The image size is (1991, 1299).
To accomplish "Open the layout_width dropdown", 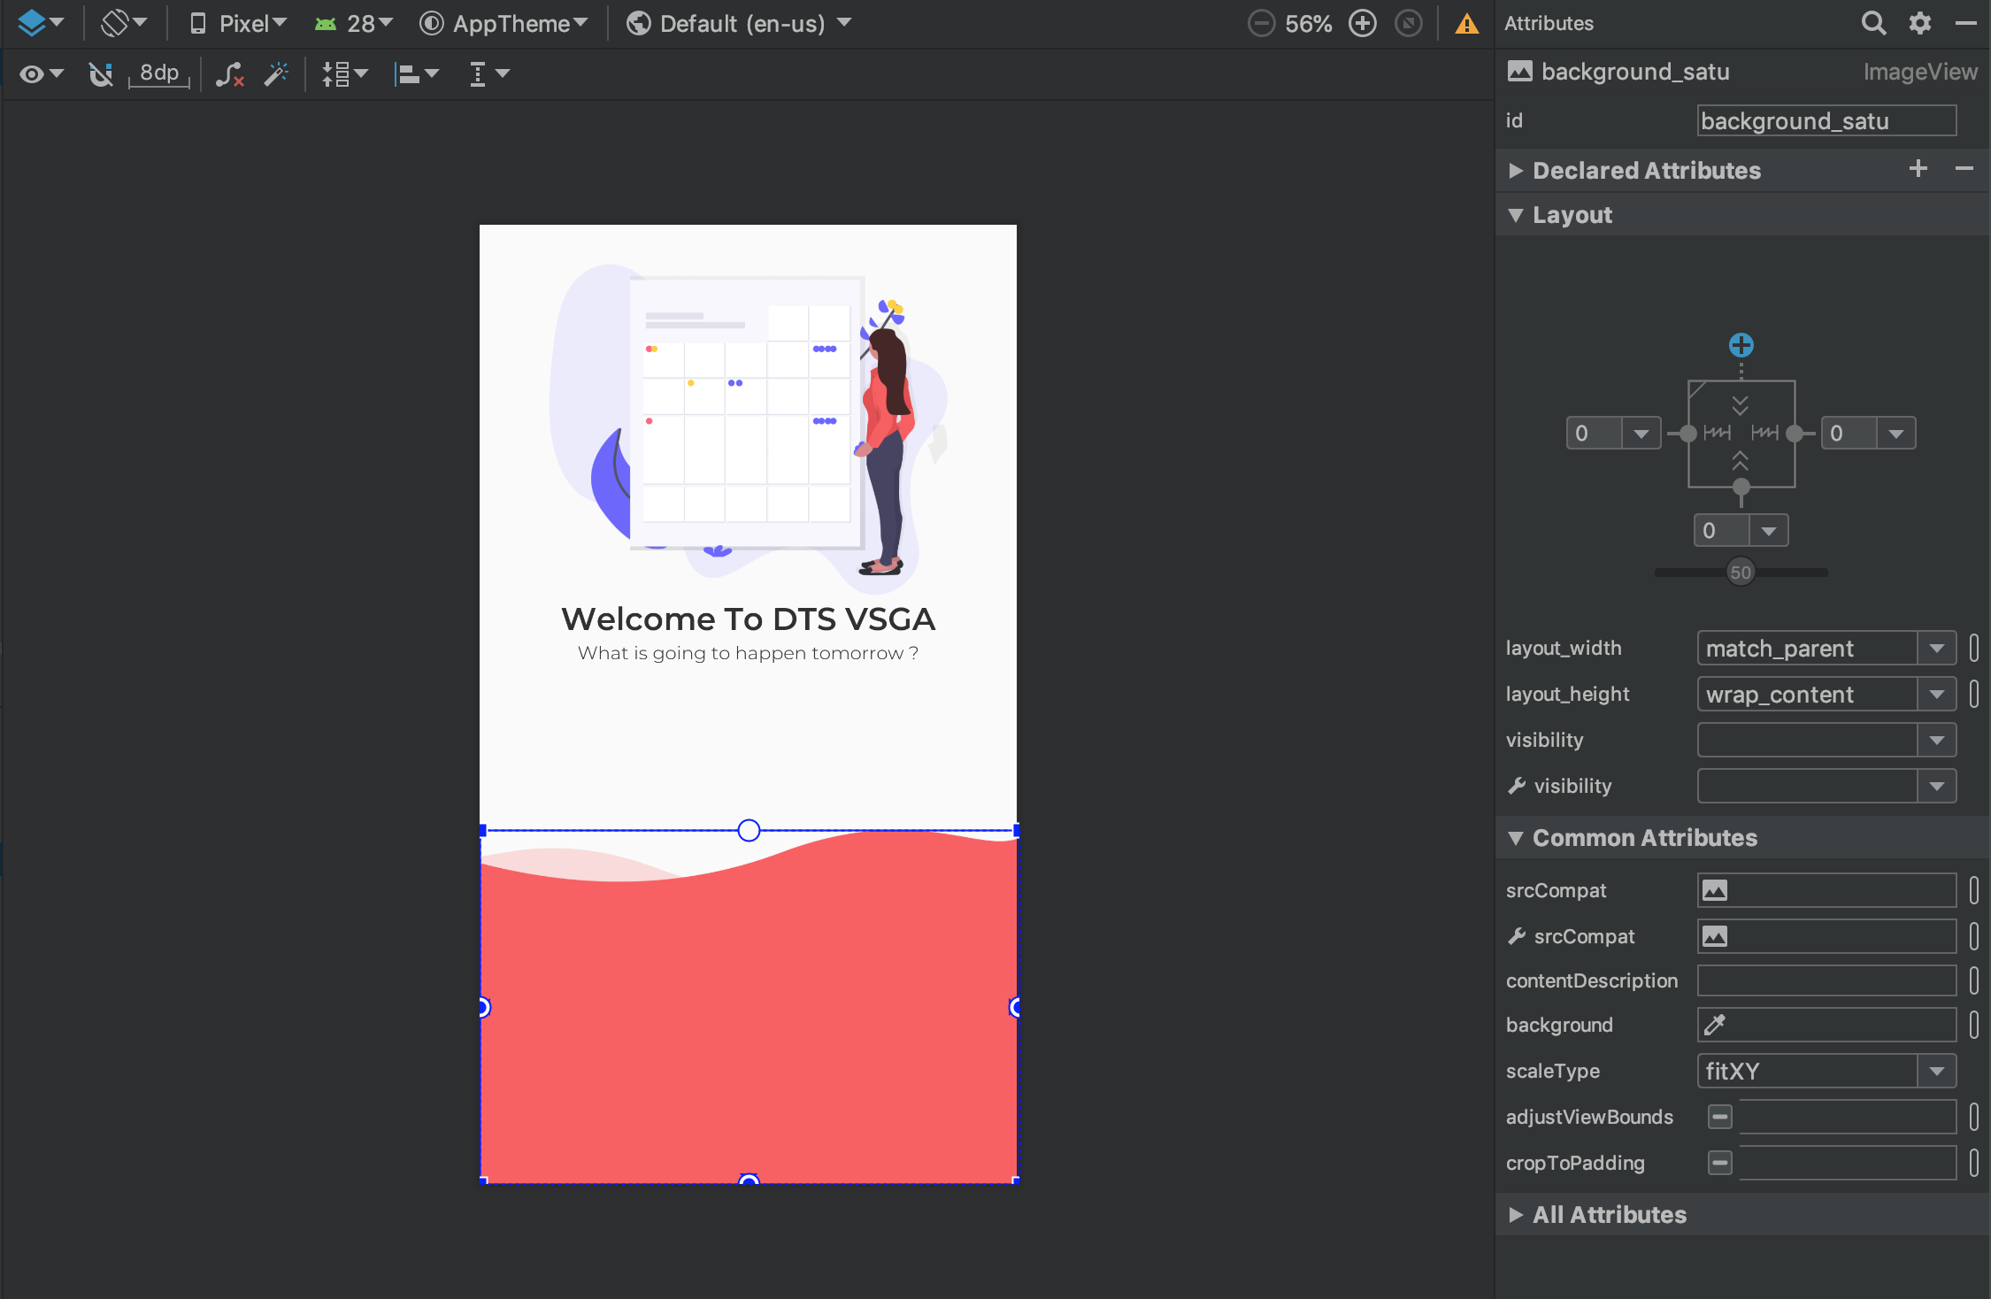I will point(1937,649).
